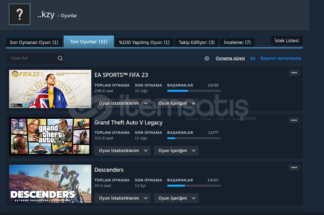Expand Oyun İçeriğim for EA SPORTS FIFA 23
Screen dimensions: 324x215
[176, 103]
